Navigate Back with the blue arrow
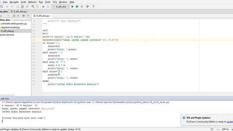Viewport: 233px width, 131px height. pos(43,7)
